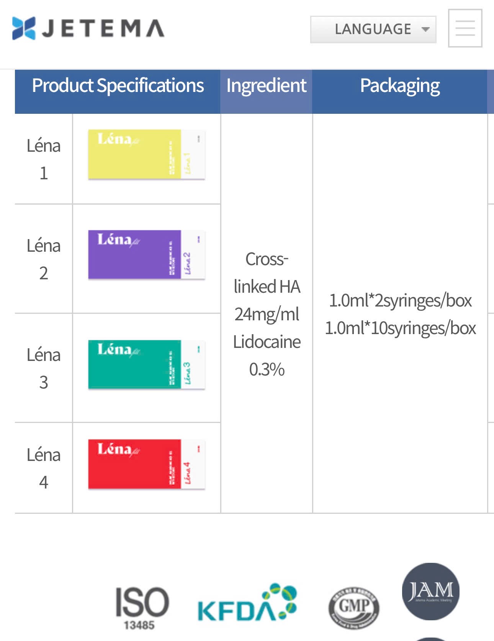Click the KFDA certification logo
This screenshot has height=641, width=494.
[x=247, y=603]
